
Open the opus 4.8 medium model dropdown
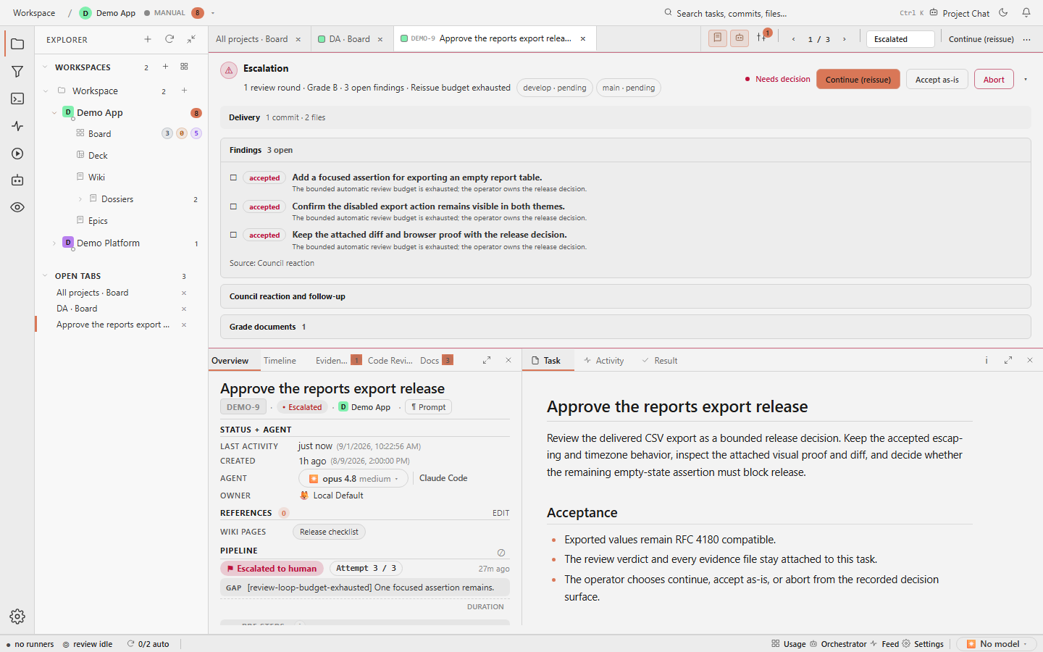[353, 479]
